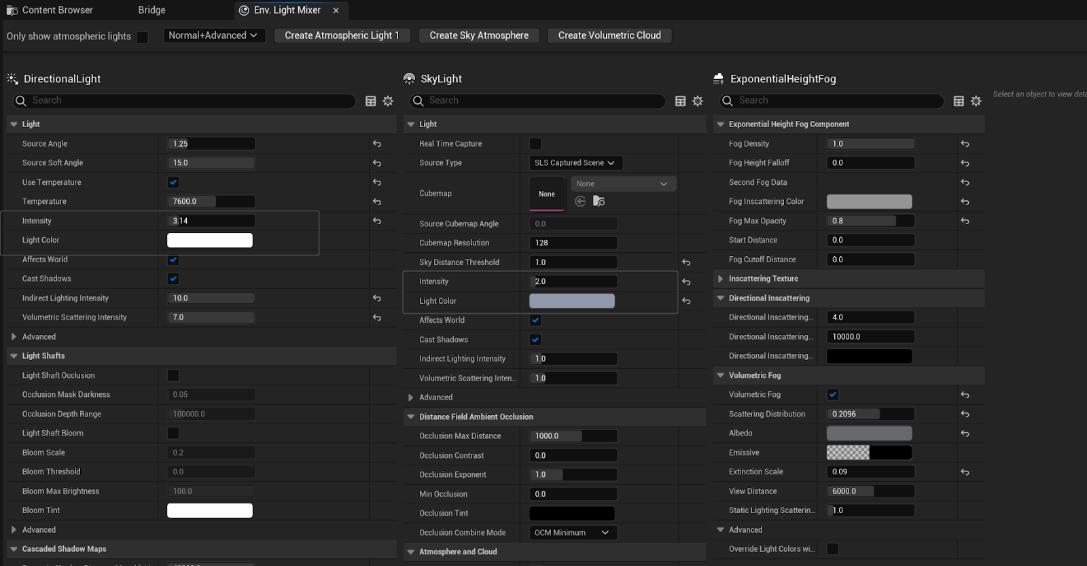Reset SkyLight Intensity to default
The height and width of the screenshot is (566, 1087).
click(686, 282)
